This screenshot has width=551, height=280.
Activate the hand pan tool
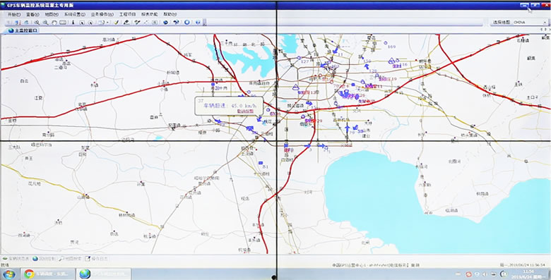click(54, 23)
